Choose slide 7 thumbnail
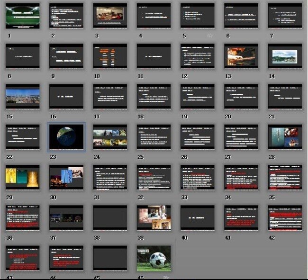 (285, 16)
